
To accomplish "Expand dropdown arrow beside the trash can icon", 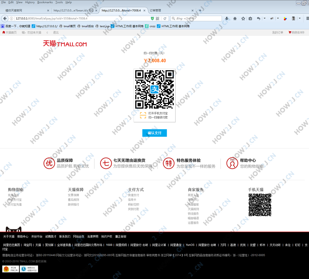I will (x=300, y=18).
